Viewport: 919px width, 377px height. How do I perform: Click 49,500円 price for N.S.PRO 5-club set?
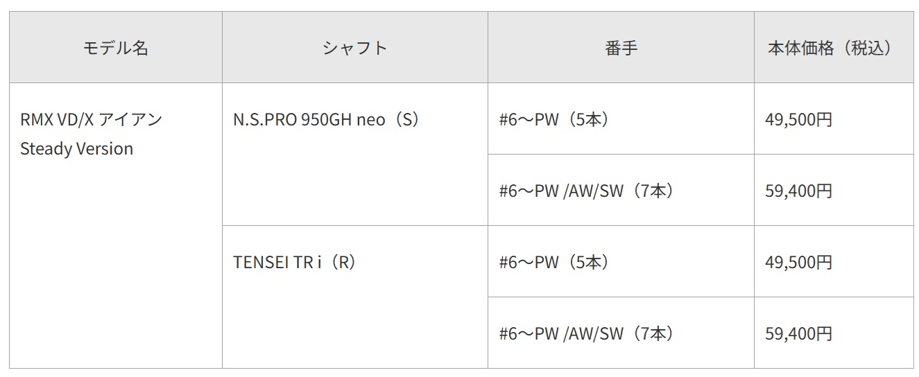pos(798,119)
